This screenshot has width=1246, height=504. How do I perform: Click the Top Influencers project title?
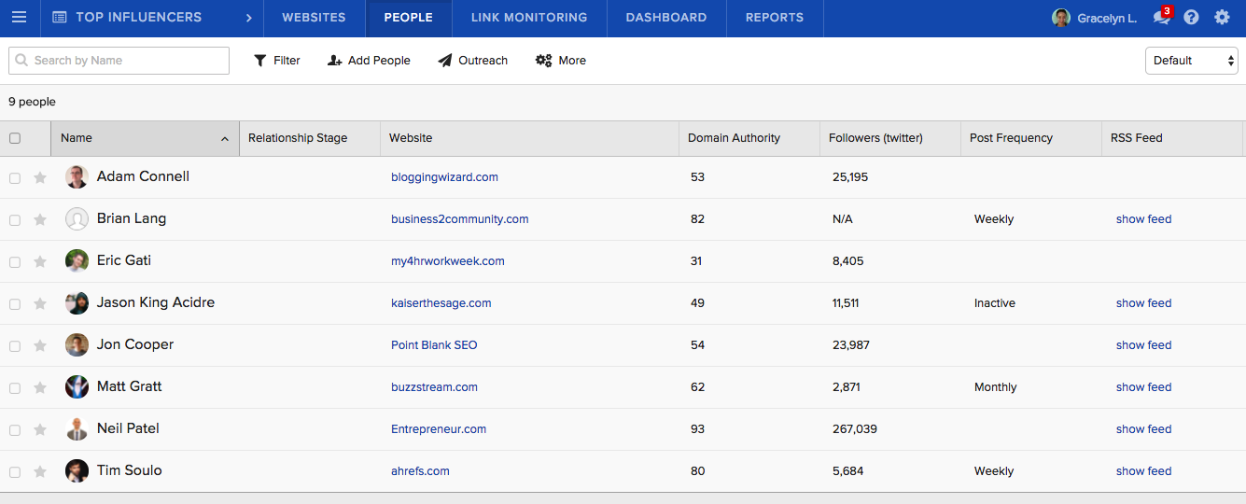138,18
